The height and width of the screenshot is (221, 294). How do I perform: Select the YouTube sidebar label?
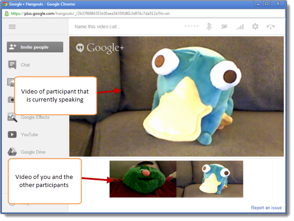coord(30,135)
